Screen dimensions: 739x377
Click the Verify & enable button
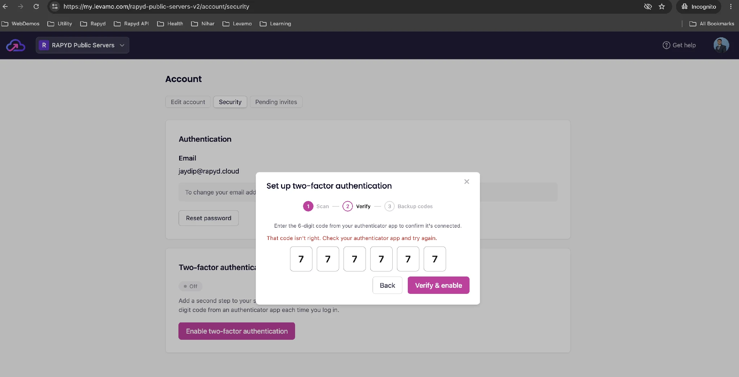pos(438,285)
